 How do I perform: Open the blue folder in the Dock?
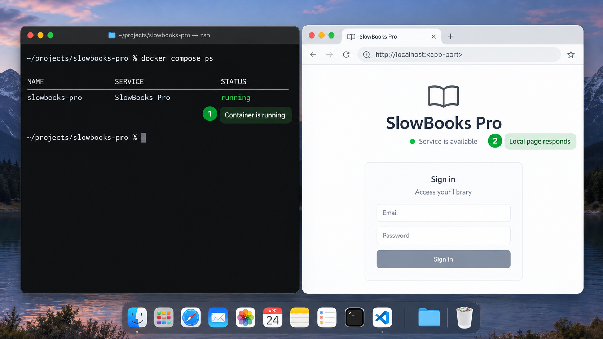click(x=429, y=317)
